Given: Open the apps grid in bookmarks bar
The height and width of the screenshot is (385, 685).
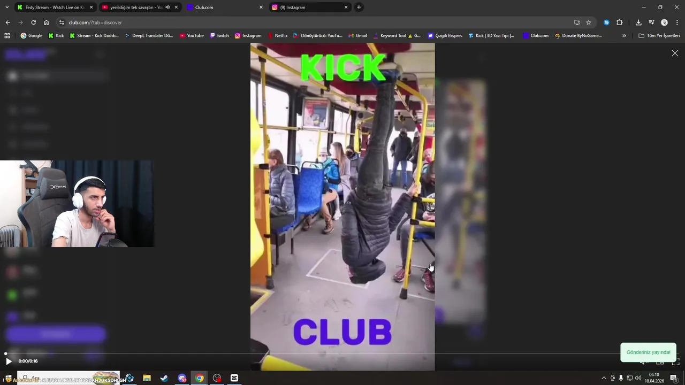Looking at the screenshot, I should point(7,36).
